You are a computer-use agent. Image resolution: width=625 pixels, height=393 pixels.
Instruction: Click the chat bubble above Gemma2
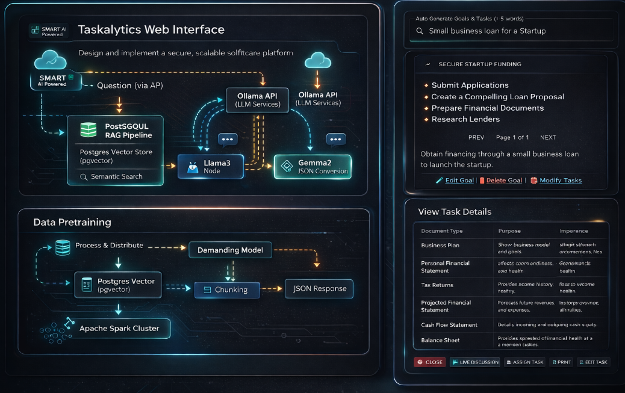point(335,140)
